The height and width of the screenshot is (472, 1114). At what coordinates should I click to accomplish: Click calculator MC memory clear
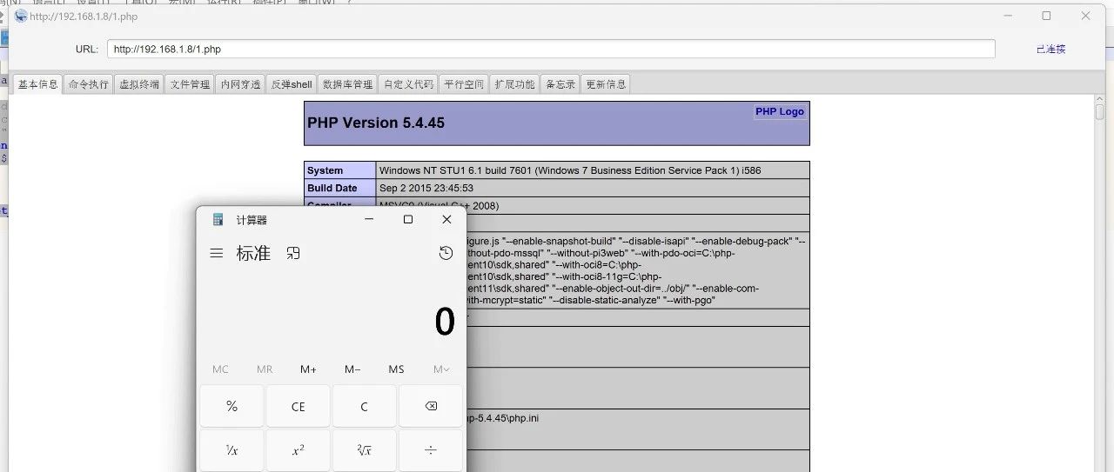point(220,369)
